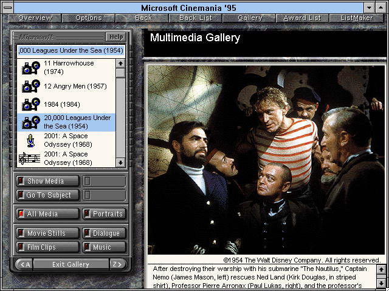Select 20,000 Leagues Under the Sea (1954) entry
The width and height of the screenshot is (389, 291).
[x=66, y=122]
